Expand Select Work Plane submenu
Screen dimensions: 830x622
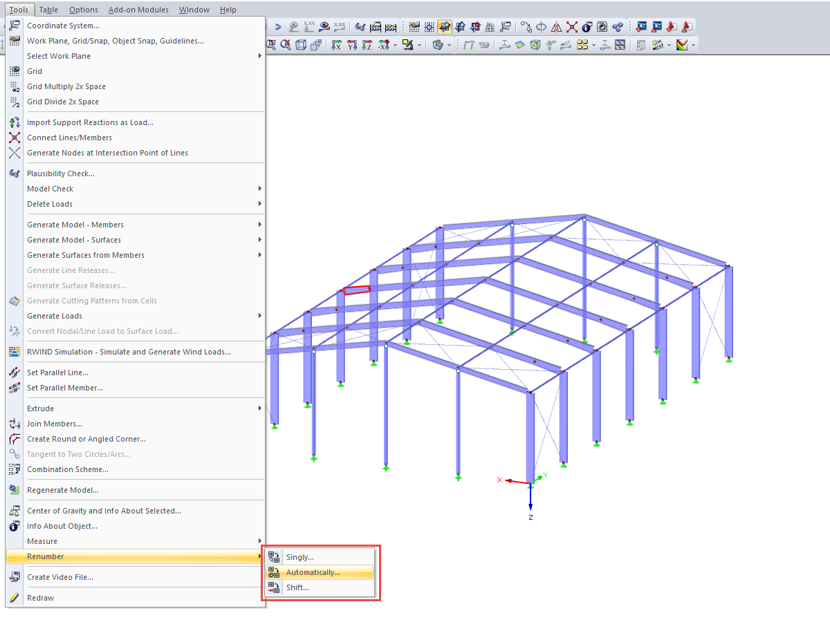tap(135, 56)
